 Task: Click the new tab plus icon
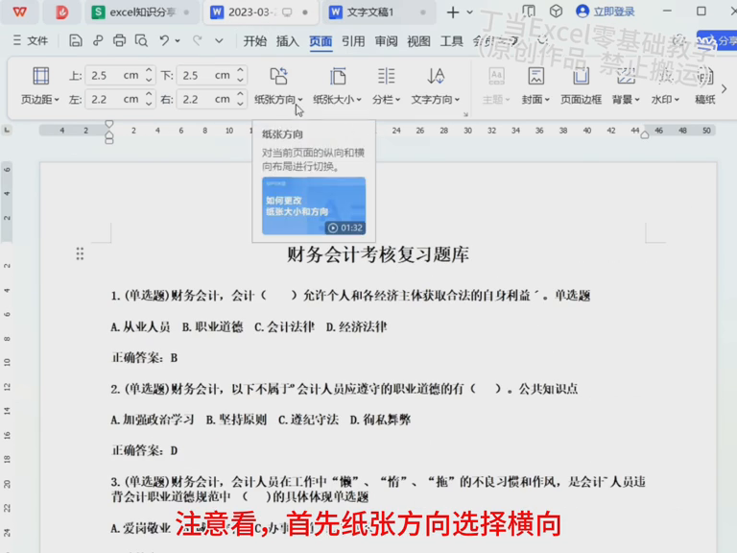pos(453,12)
